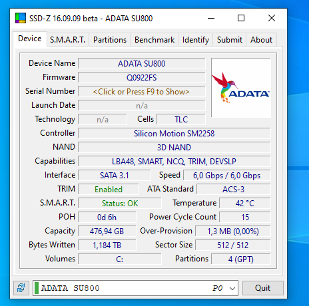Open the Identify tab

pos(196,40)
